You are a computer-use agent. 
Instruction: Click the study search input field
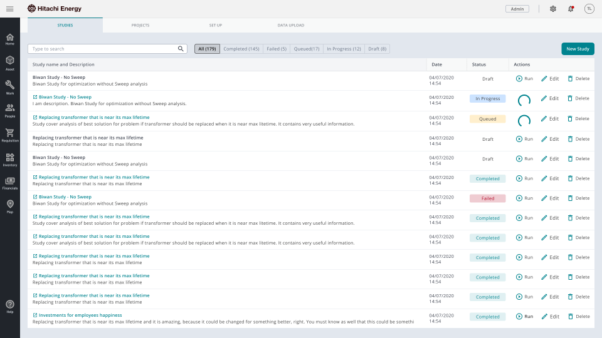tap(103, 49)
